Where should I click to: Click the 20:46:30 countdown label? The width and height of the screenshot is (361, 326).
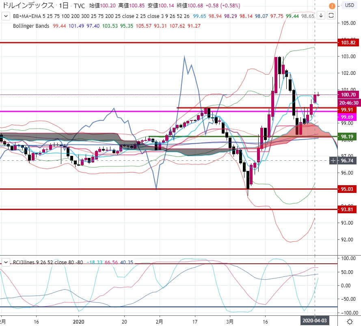pos(349,103)
